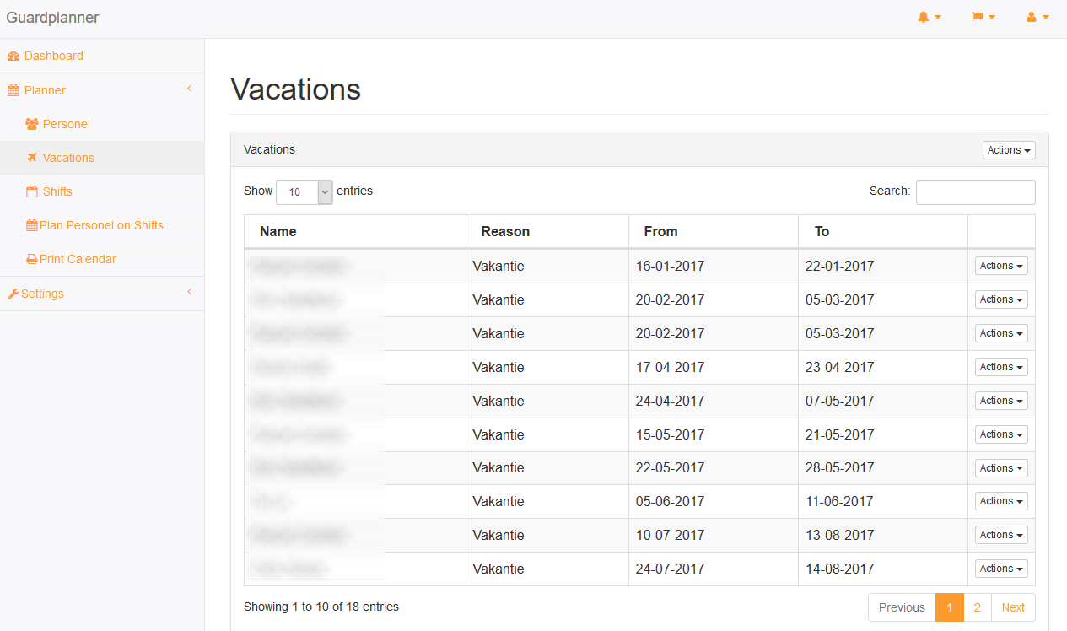
Task: Focus the Search input field
Action: point(975,192)
